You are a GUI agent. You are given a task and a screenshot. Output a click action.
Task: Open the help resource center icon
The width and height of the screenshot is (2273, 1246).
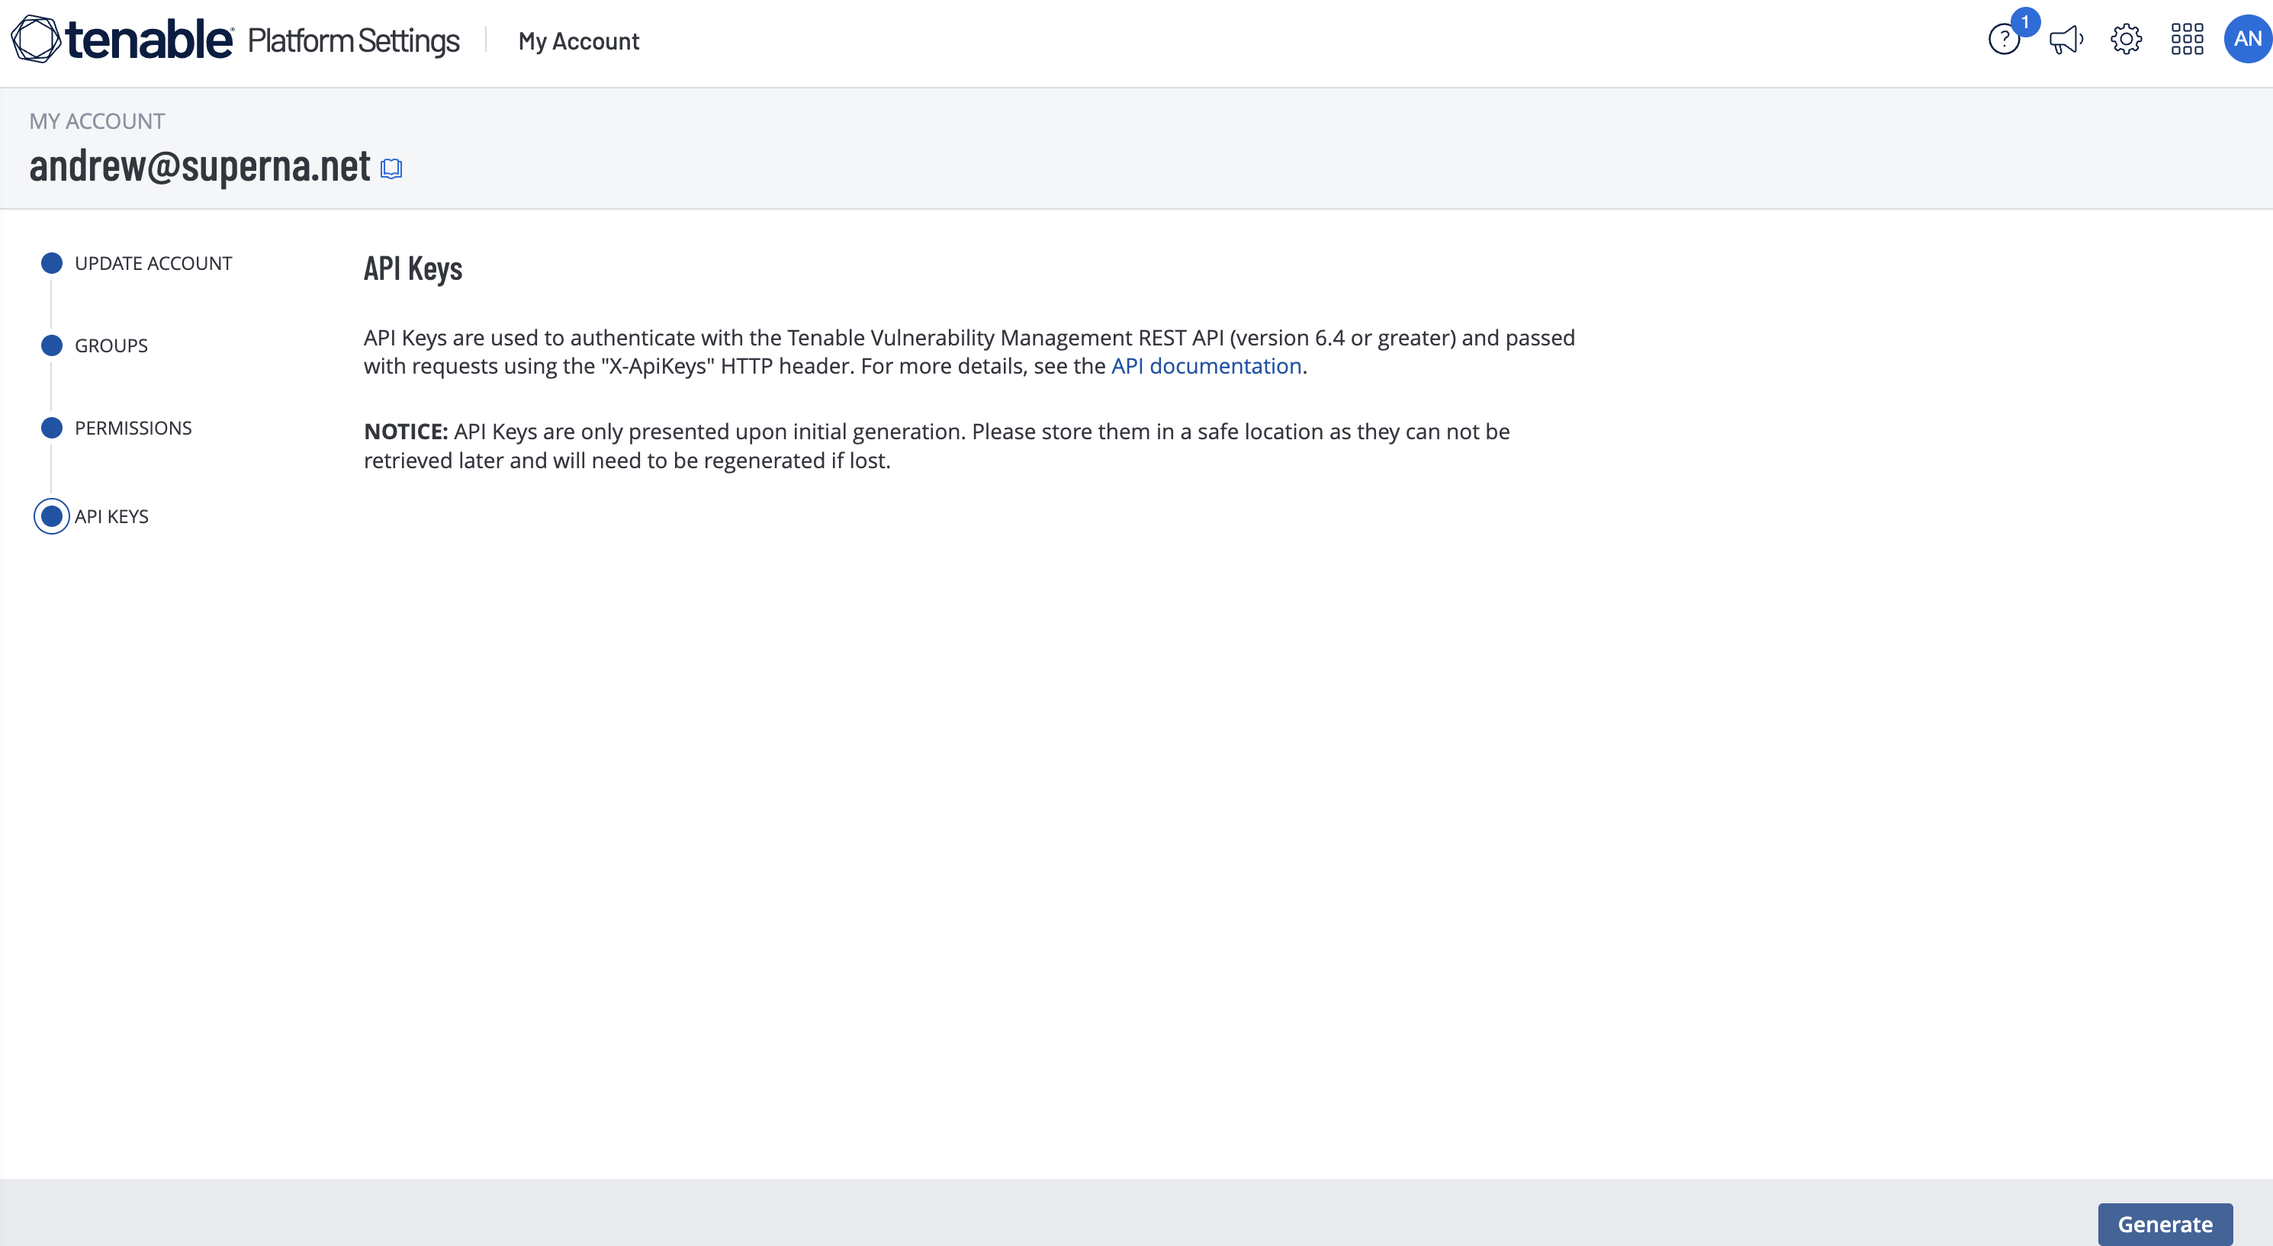tap(2003, 40)
